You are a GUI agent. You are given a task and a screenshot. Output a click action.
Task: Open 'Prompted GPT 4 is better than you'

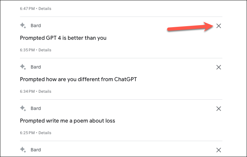[x=63, y=38]
